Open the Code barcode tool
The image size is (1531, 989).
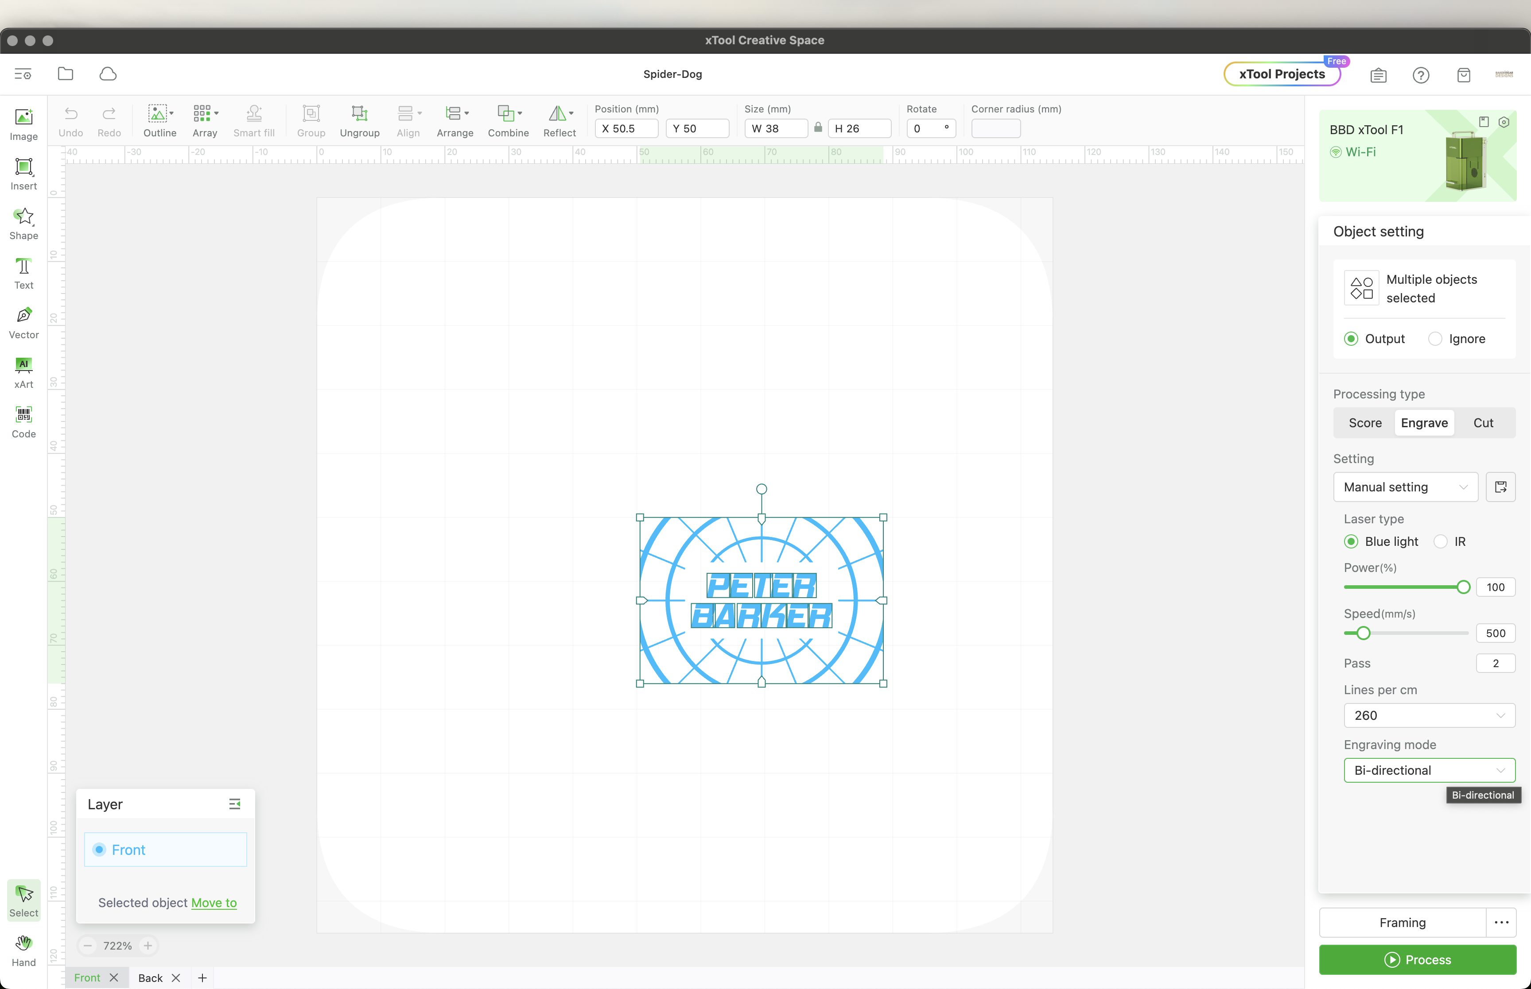point(24,422)
